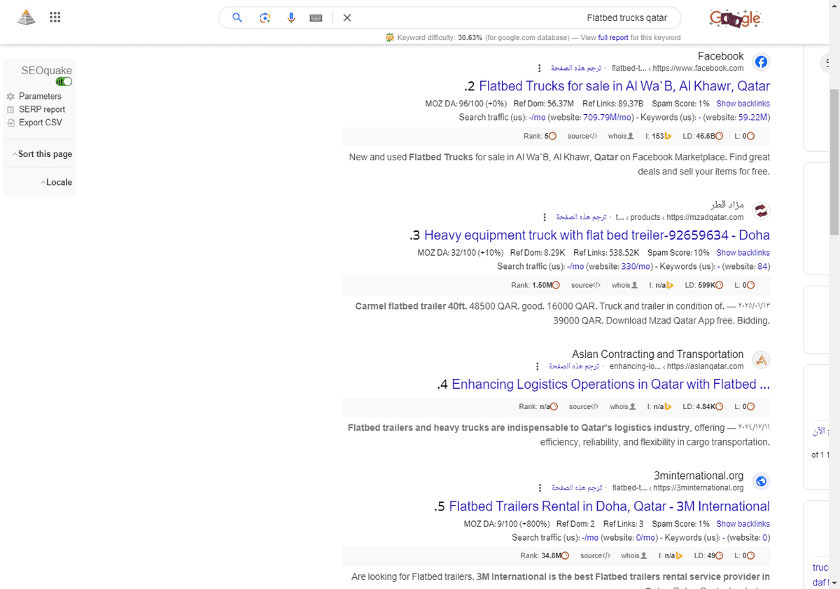The height and width of the screenshot is (589, 840).
Task: Click the Facebook favicon icon
Action: [x=761, y=62]
